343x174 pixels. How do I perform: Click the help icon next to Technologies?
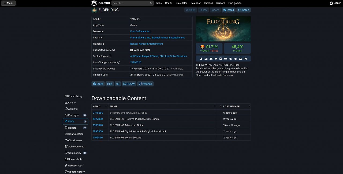(110, 56)
